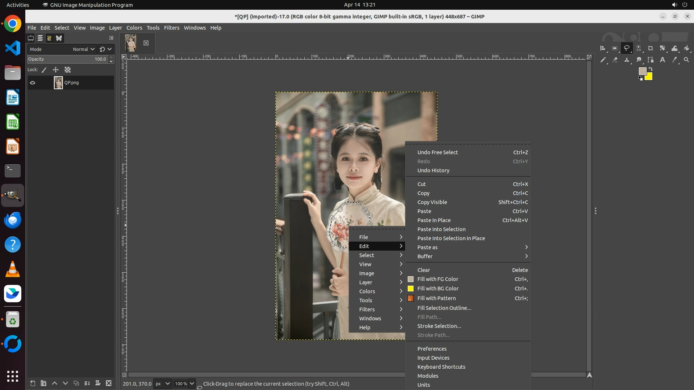Select the Text tool
The image size is (694, 390).
pyautogui.click(x=663, y=60)
